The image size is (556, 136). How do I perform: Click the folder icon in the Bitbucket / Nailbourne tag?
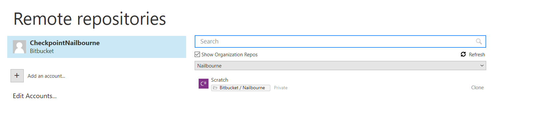215,88
